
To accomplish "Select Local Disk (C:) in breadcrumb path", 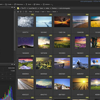I will coord(33,8).
